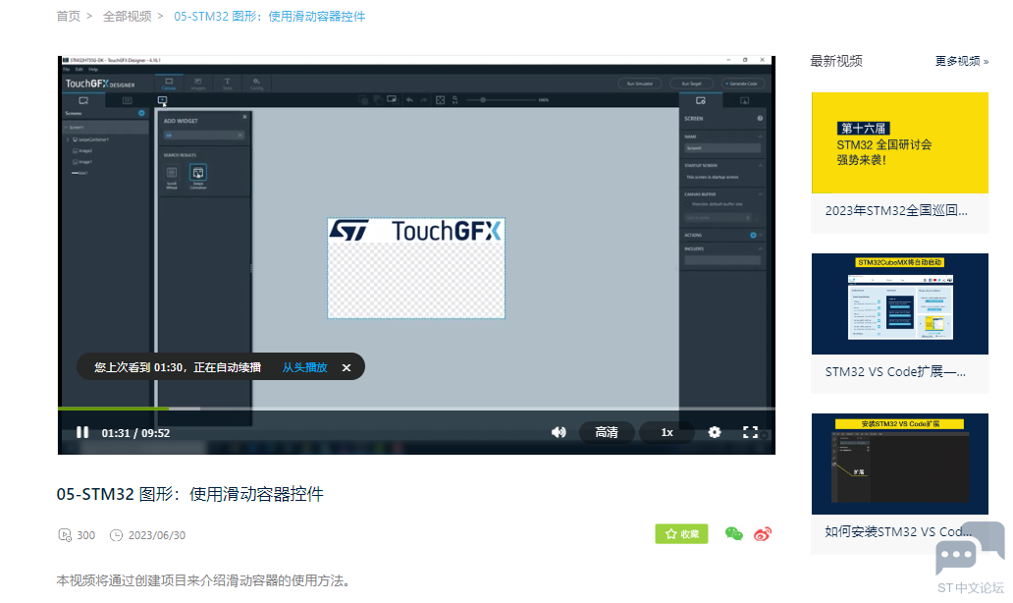Click the 收藏 favorite button
Viewport: 1013px width, 603px height.
(x=681, y=534)
